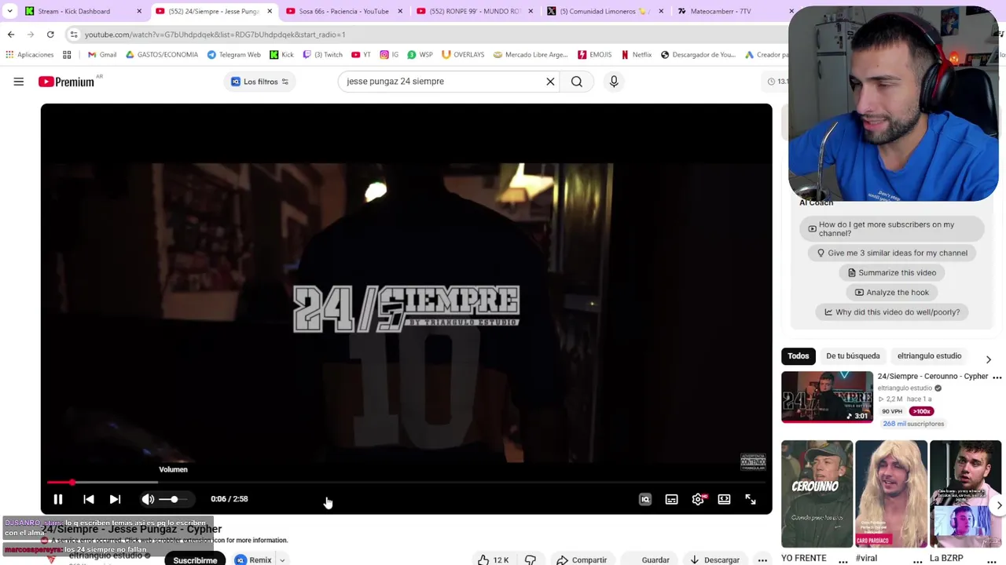Open Netflix bookmark
The height and width of the screenshot is (565, 1006).
point(637,55)
